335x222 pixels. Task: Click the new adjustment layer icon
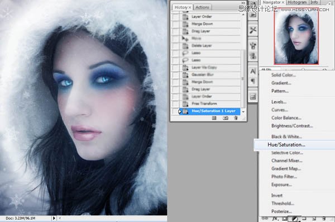pos(294,219)
